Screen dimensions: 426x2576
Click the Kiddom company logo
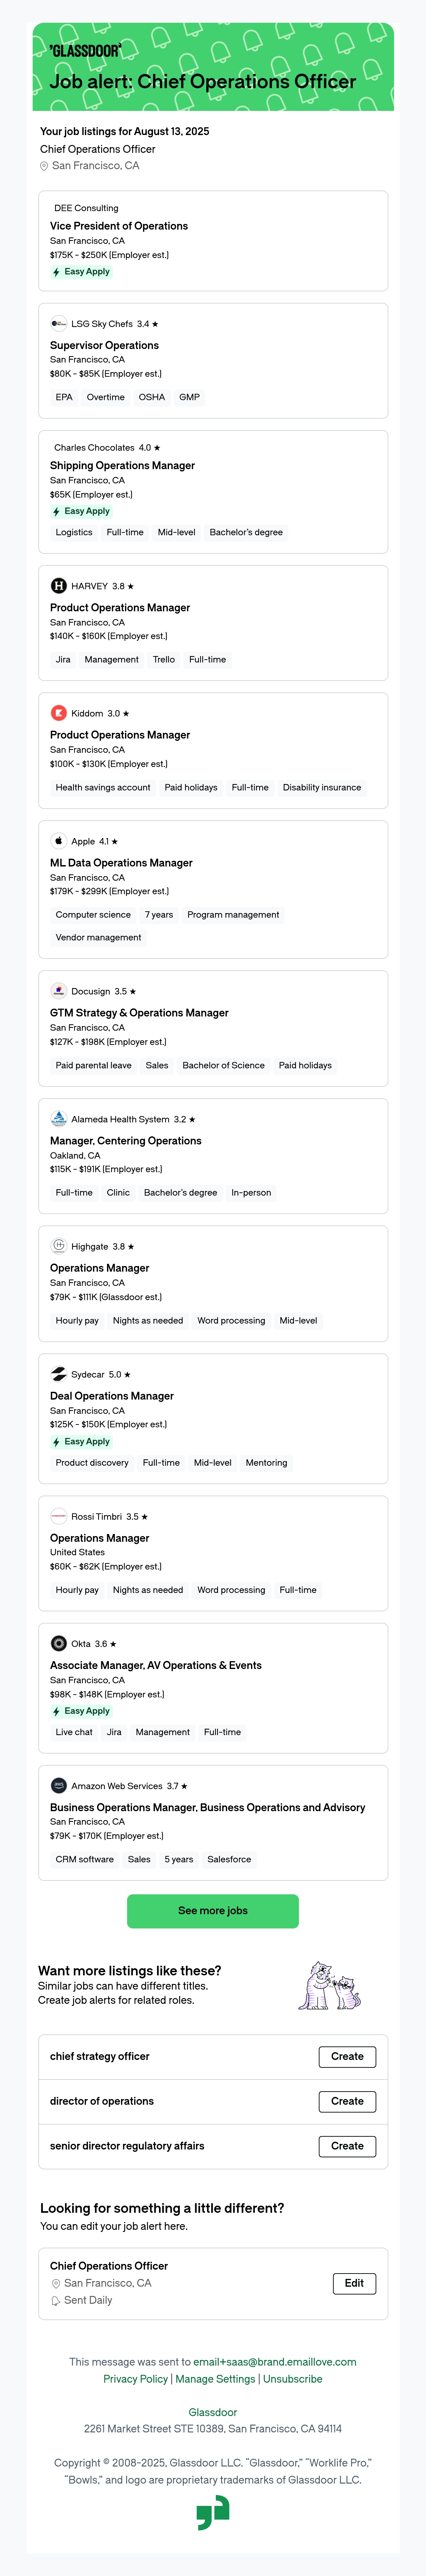pyautogui.click(x=59, y=713)
